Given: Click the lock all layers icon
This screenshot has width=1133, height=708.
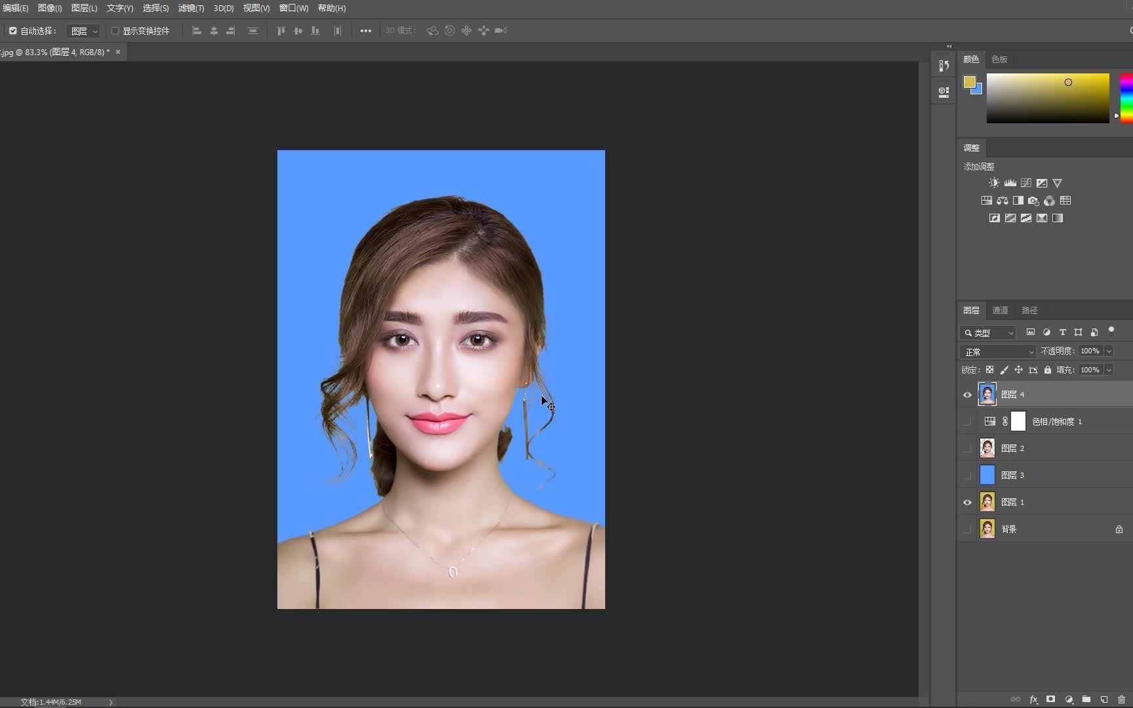Looking at the screenshot, I should 1048,370.
